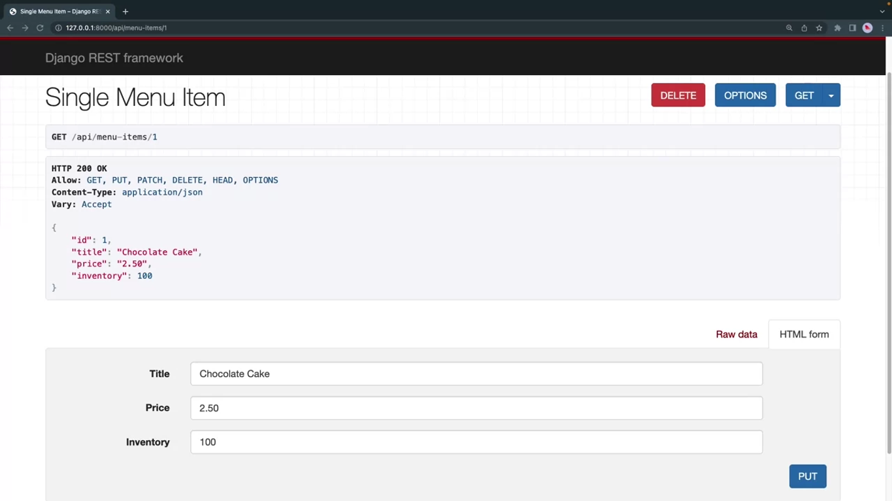This screenshot has height=501, width=892.
Task: Bookmark this page with the star icon
Action: click(x=819, y=28)
